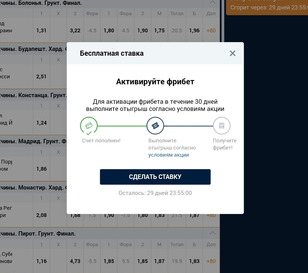Viewport: 308px width, 273px height.
Task: Collapse the Пирот Грунт Финал section
Action: [212, 233]
